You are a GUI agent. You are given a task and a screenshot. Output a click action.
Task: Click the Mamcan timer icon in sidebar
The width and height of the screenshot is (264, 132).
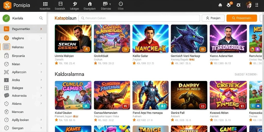point(6,112)
